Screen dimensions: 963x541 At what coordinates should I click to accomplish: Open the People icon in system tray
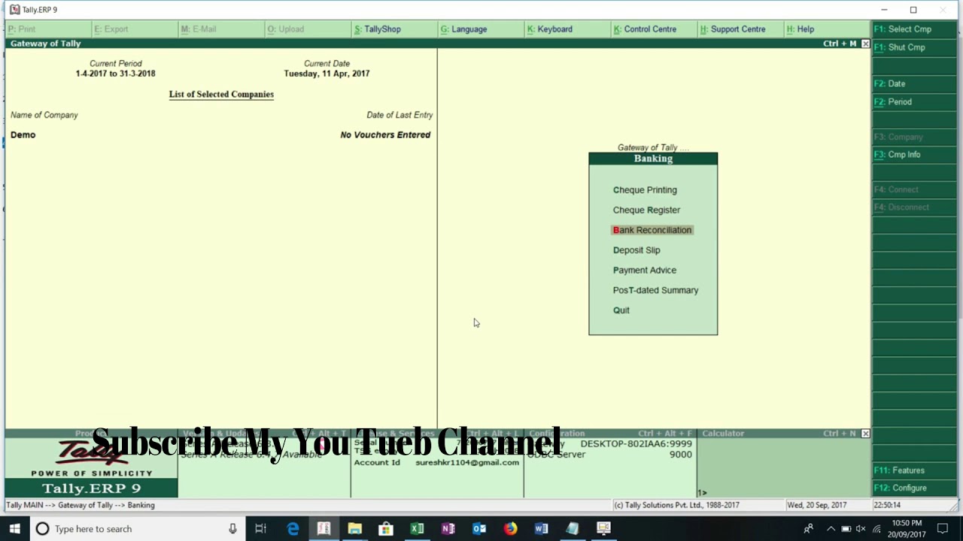tap(808, 529)
